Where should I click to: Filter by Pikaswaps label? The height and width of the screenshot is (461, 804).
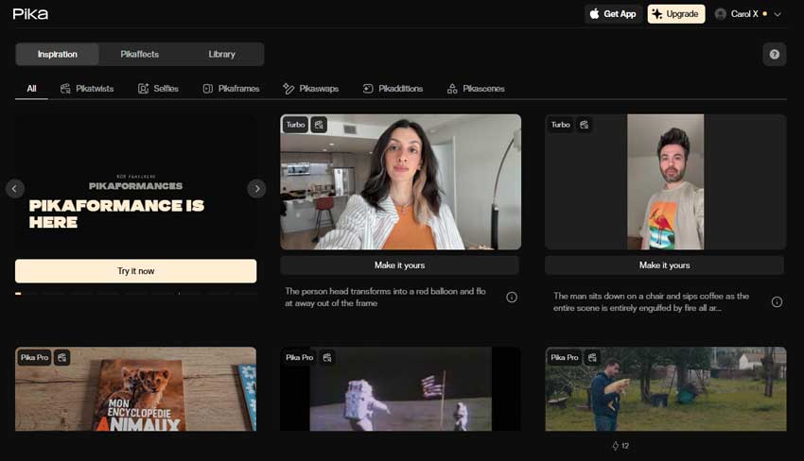pyautogui.click(x=319, y=89)
